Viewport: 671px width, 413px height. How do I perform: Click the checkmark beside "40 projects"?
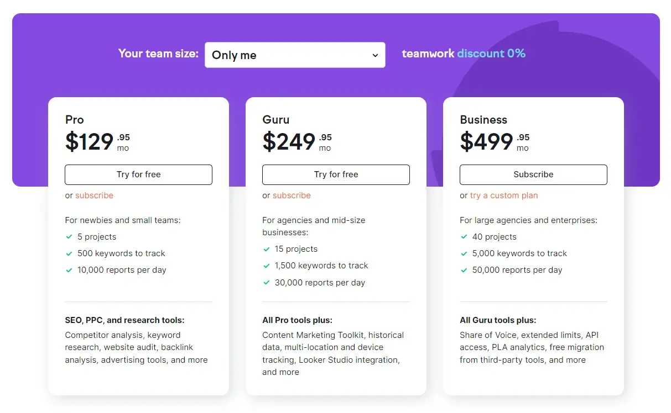coord(464,236)
